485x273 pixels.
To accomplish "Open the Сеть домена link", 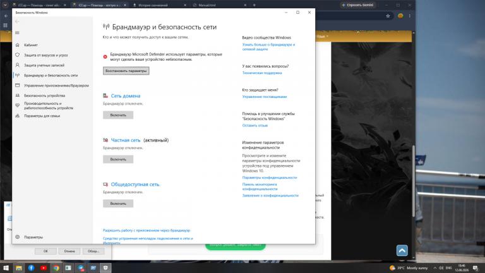I will point(126,96).
